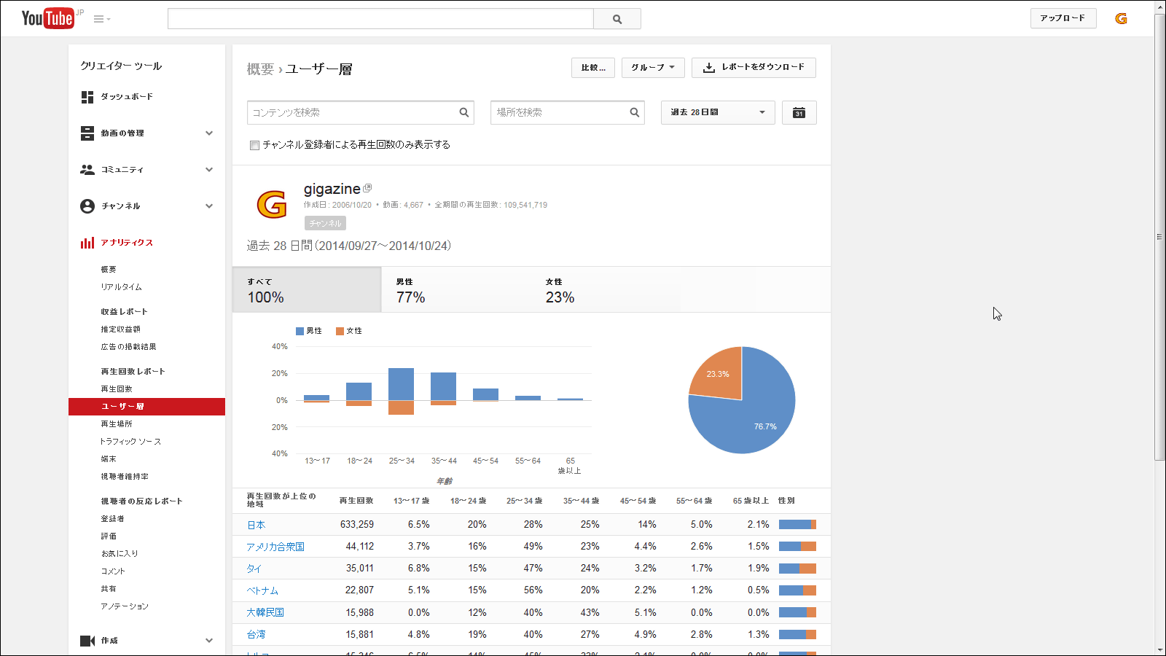Open the 日本 region link
Screen dimensions: 1166x656
coord(256,525)
